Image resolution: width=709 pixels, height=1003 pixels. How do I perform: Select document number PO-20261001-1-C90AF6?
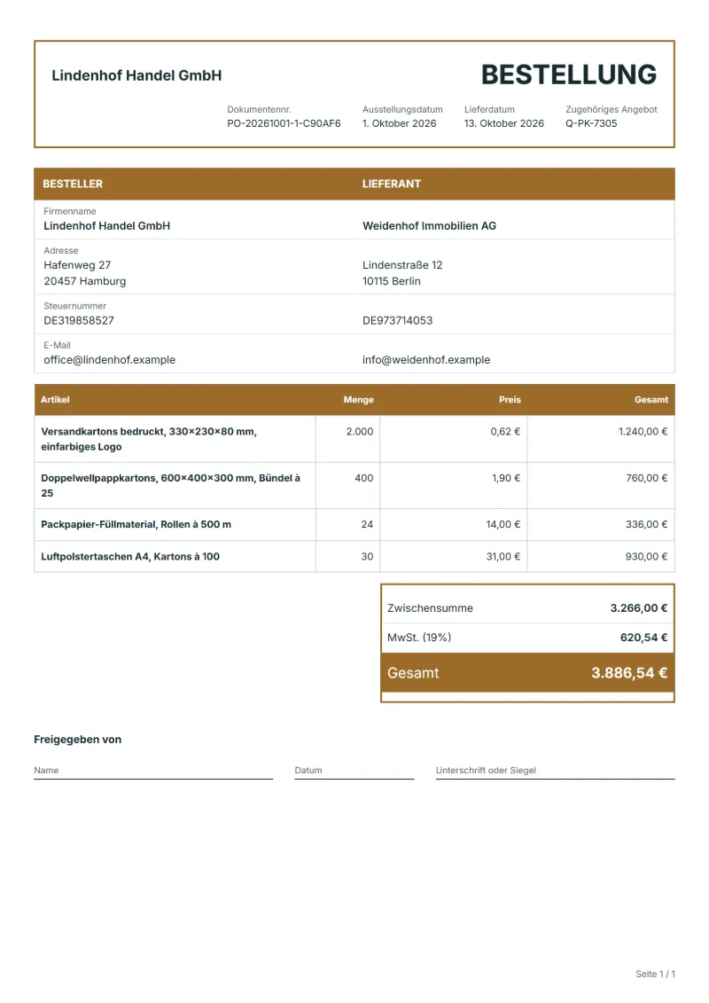(284, 123)
